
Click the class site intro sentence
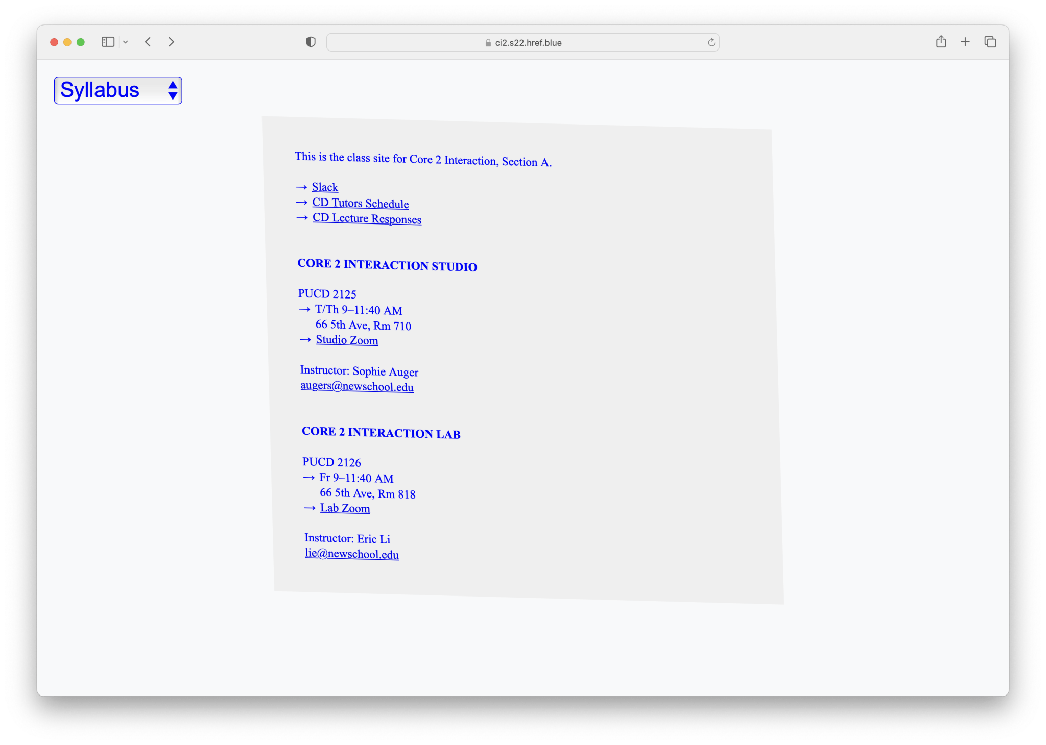[423, 159]
